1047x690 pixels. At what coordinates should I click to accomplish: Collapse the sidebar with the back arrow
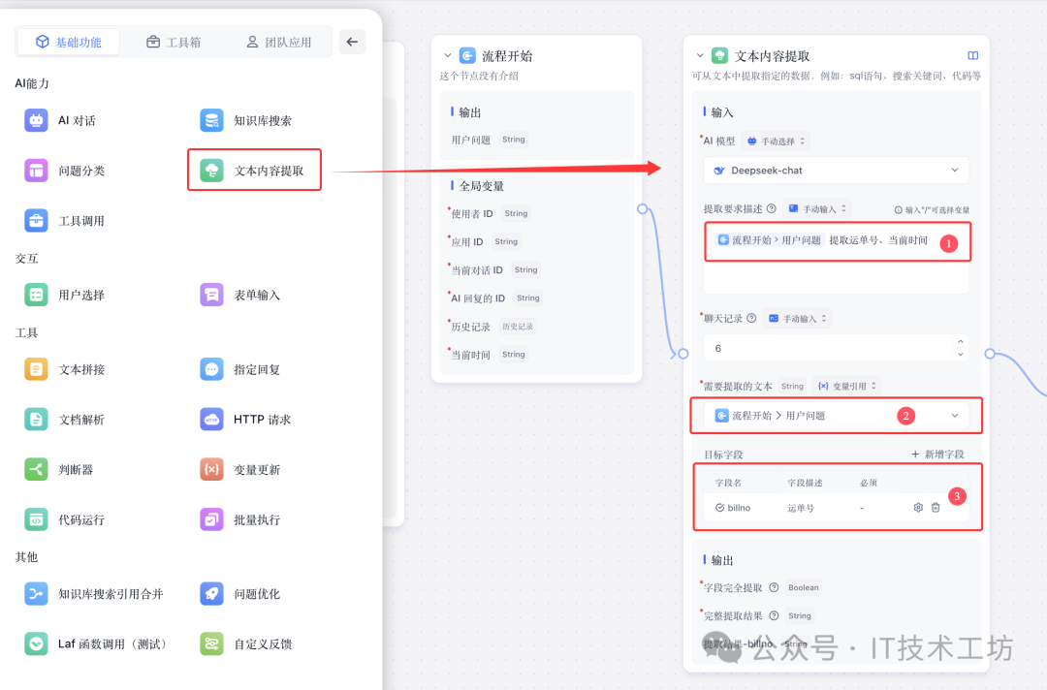(351, 41)
